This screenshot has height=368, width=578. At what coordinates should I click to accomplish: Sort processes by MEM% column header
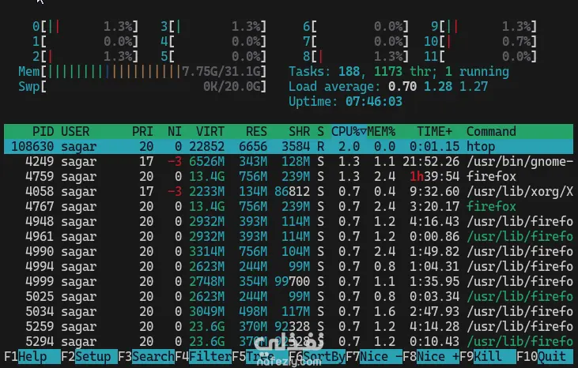coord(381,131)
